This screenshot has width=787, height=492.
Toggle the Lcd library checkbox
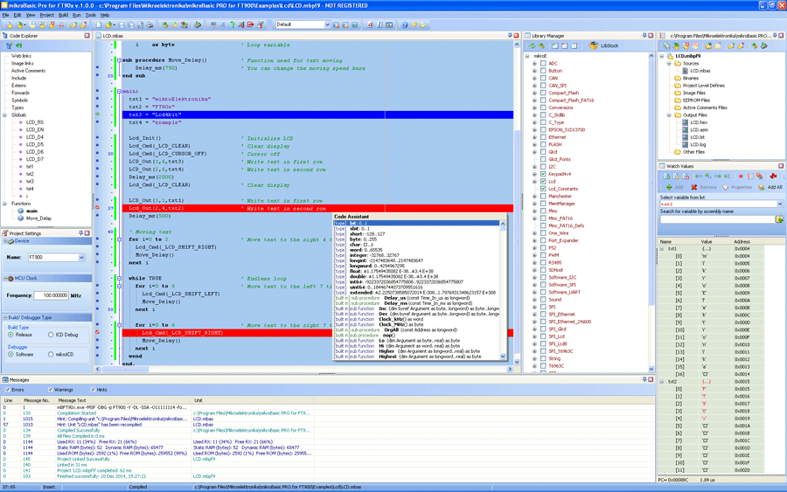point(543,182)
